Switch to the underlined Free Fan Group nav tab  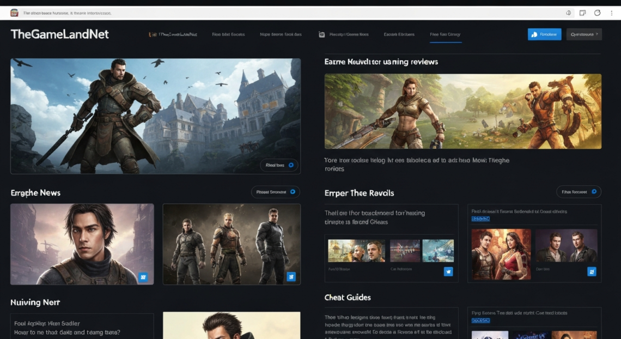coord(445,34)
